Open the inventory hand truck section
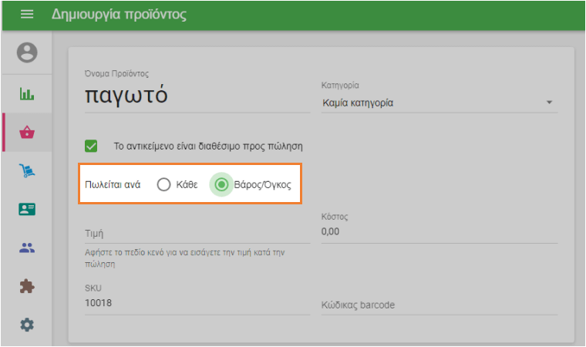 coord(27,170)
